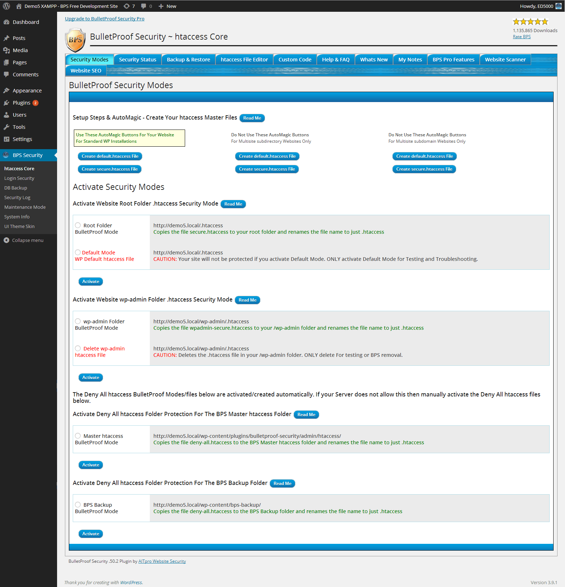Select Root Folder BulletProof Mode radio
Screen dimensions: 565x587
pos(78,225)
